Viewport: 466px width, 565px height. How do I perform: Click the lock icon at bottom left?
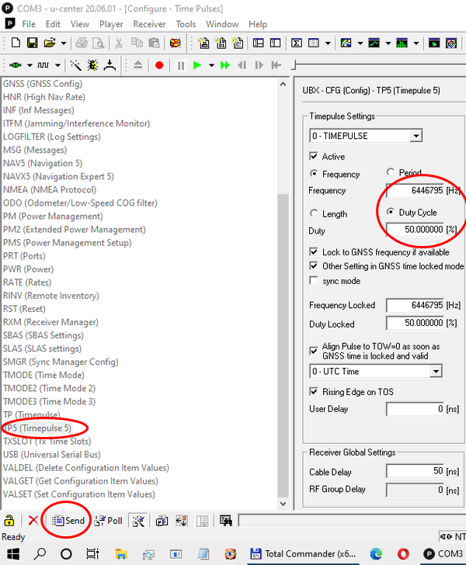coord(9,521)
